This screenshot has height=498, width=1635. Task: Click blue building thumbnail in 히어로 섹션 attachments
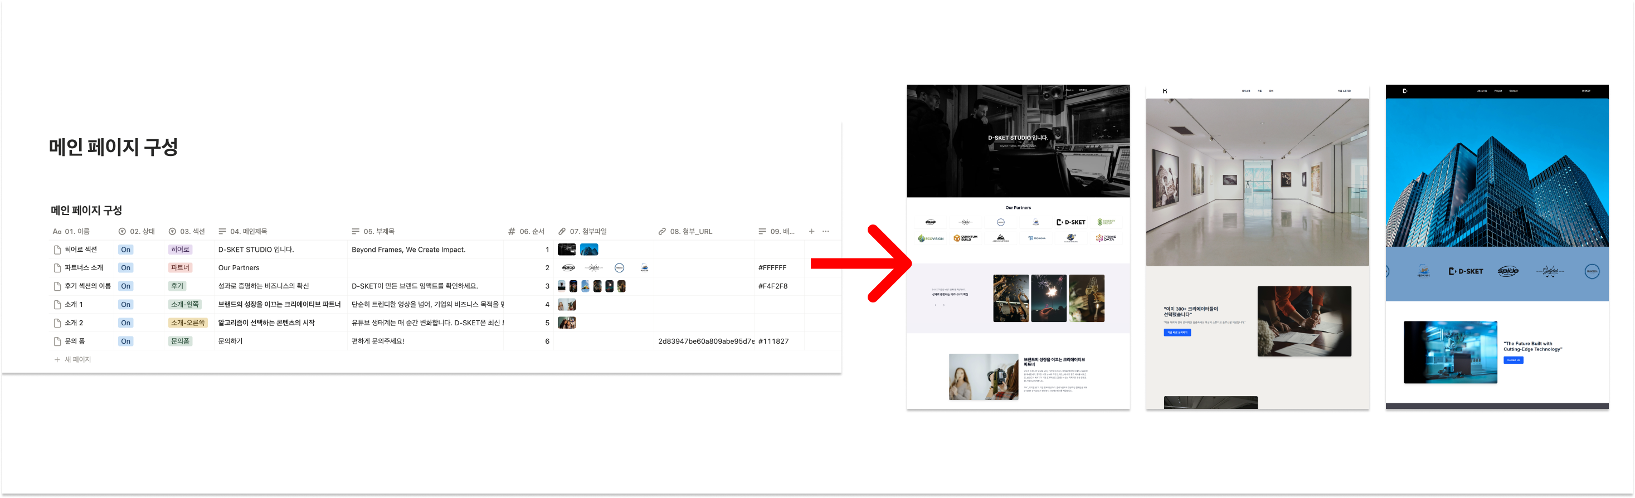[x=589, y=250]
